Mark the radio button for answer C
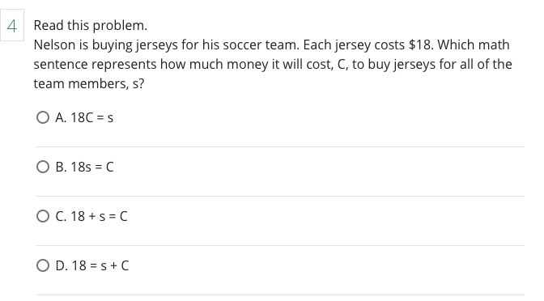 pyautogui.click(x=43, y=216)
